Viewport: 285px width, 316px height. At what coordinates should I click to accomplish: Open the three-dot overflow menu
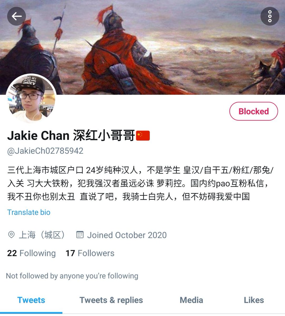click(x=270, y=16)
